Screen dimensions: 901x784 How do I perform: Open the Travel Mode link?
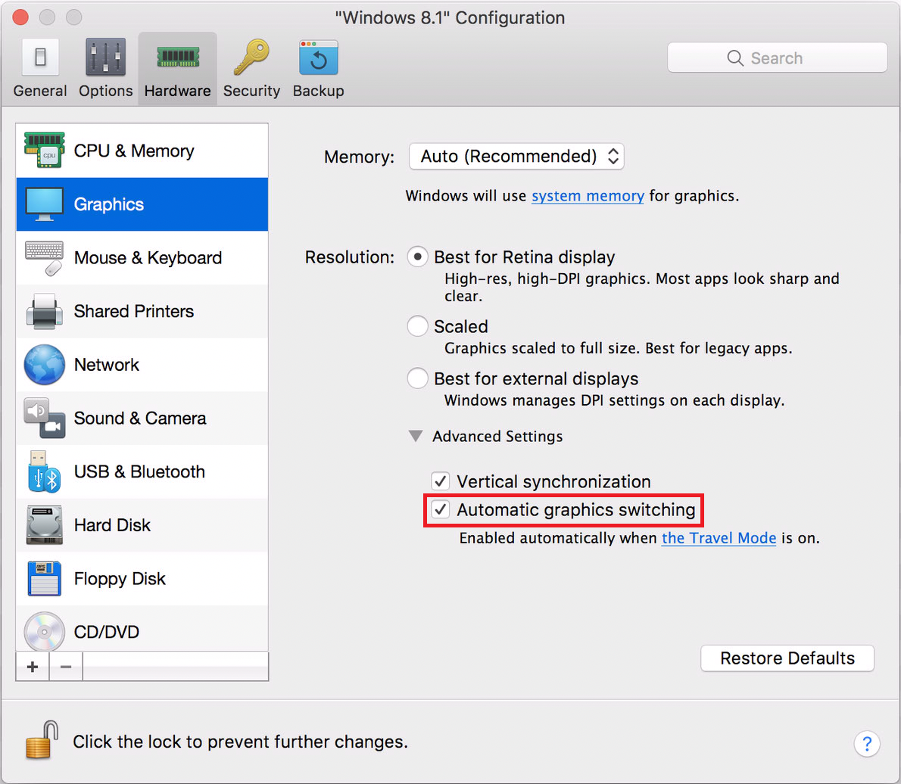tap(719, 539)
